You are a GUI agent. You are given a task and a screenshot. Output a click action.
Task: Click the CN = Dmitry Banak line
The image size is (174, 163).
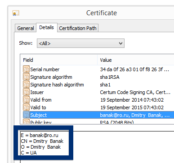click(42, 141)
